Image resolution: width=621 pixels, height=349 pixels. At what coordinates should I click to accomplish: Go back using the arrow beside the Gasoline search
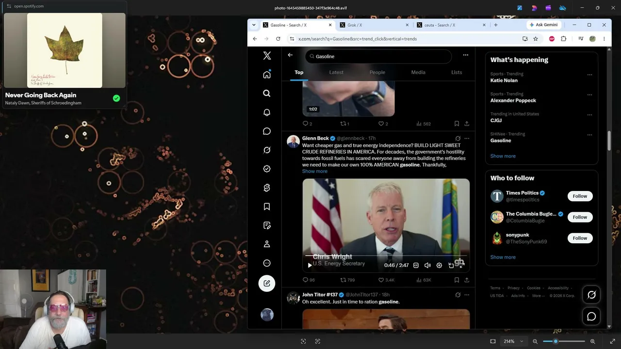290,55
